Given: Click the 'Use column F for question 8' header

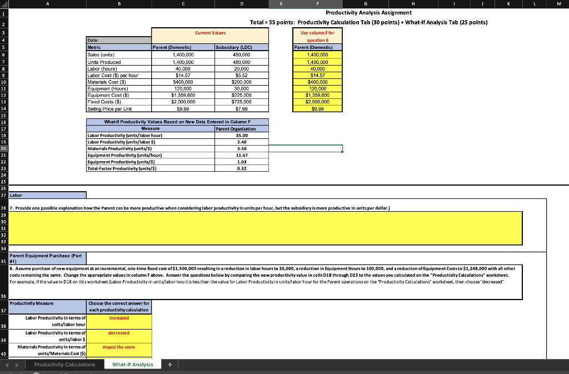Looking at the screenshot, I should click(317, 36).
